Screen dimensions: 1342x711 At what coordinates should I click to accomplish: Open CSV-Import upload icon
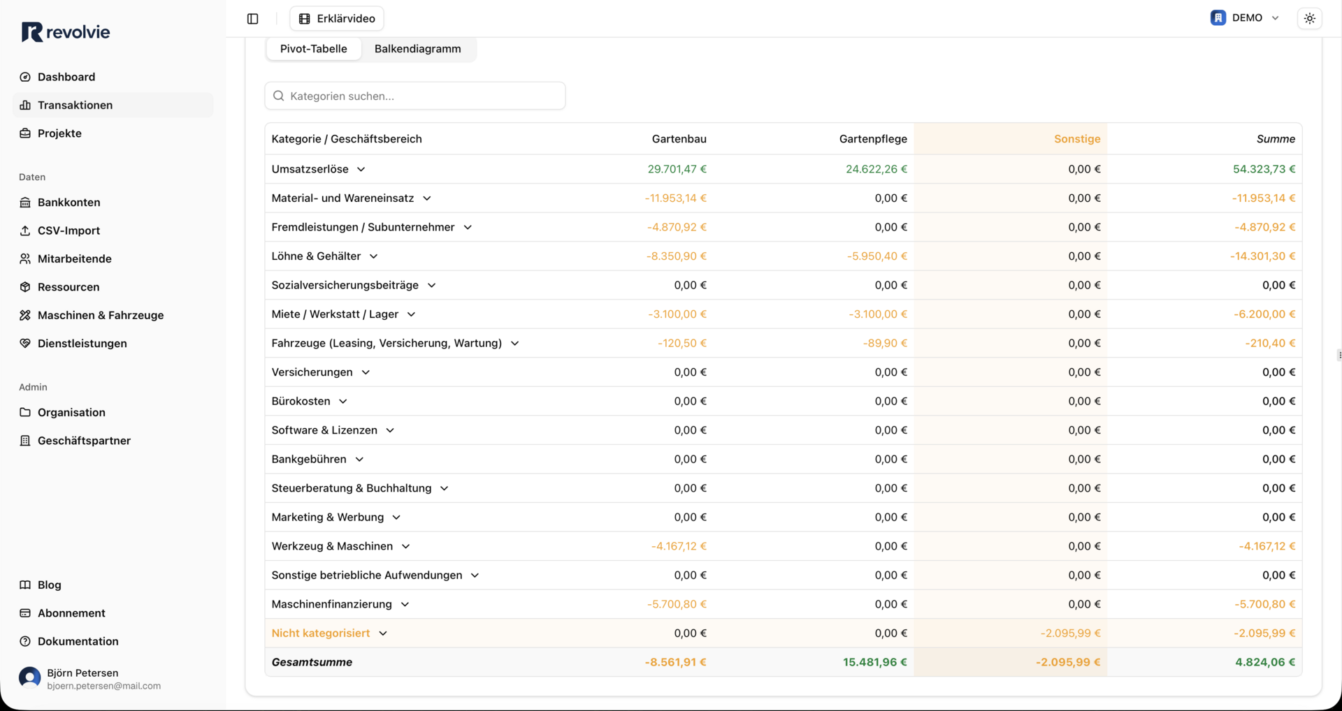[x=25, y=230]
